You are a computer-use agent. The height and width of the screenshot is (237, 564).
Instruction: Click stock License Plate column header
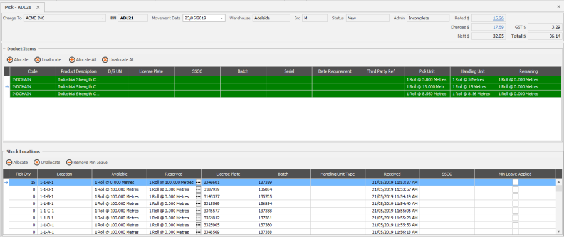click(229, 174)
